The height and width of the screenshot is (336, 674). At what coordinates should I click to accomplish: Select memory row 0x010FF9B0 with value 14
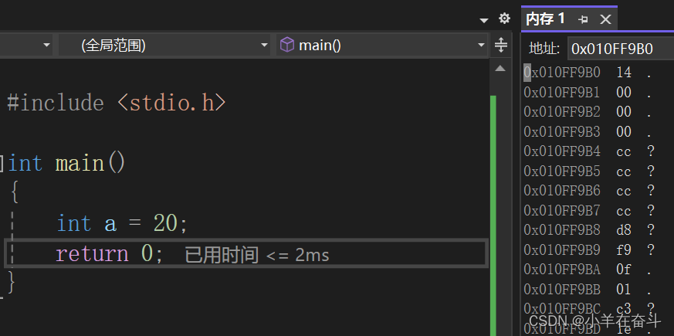588,73
